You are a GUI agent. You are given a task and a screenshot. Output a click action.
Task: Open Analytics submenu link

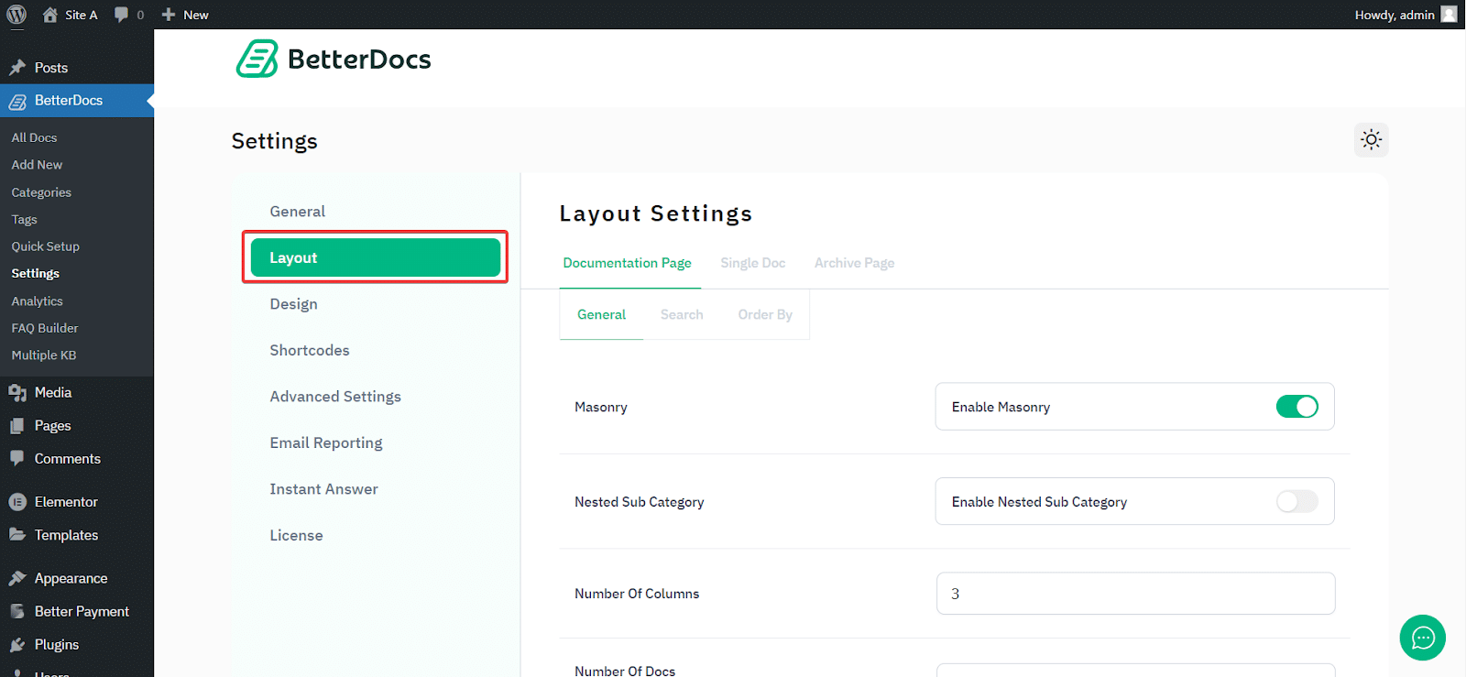coord(37,301)
